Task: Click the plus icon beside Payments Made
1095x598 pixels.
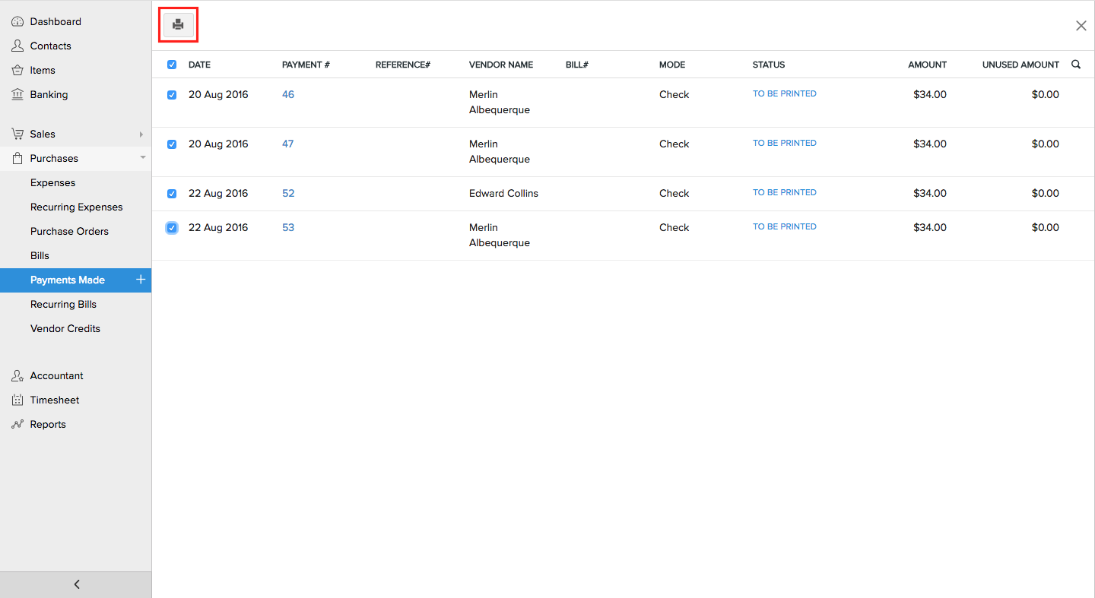Action: (x=140, y=280)
